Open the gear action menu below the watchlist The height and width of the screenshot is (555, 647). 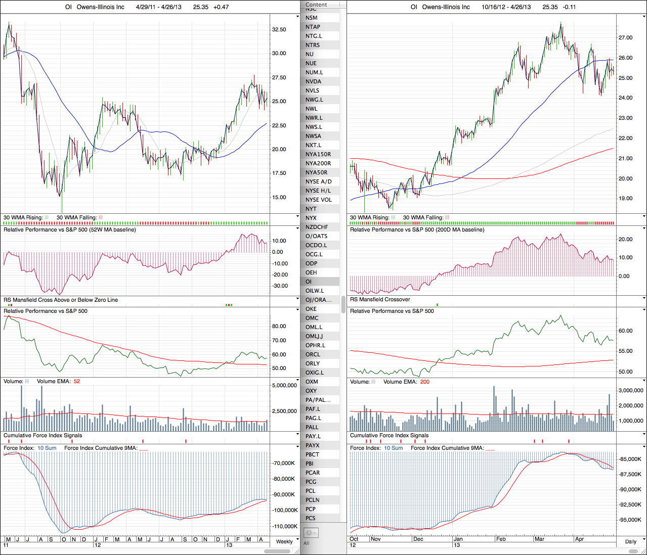[311, 533]
